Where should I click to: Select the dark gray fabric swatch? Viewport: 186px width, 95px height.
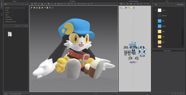(160, 16)
